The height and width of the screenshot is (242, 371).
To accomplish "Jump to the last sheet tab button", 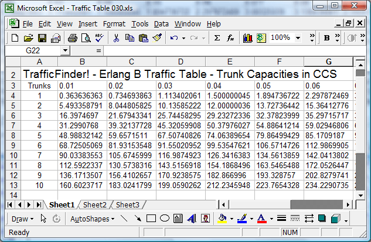I will [x=39, y=204].
